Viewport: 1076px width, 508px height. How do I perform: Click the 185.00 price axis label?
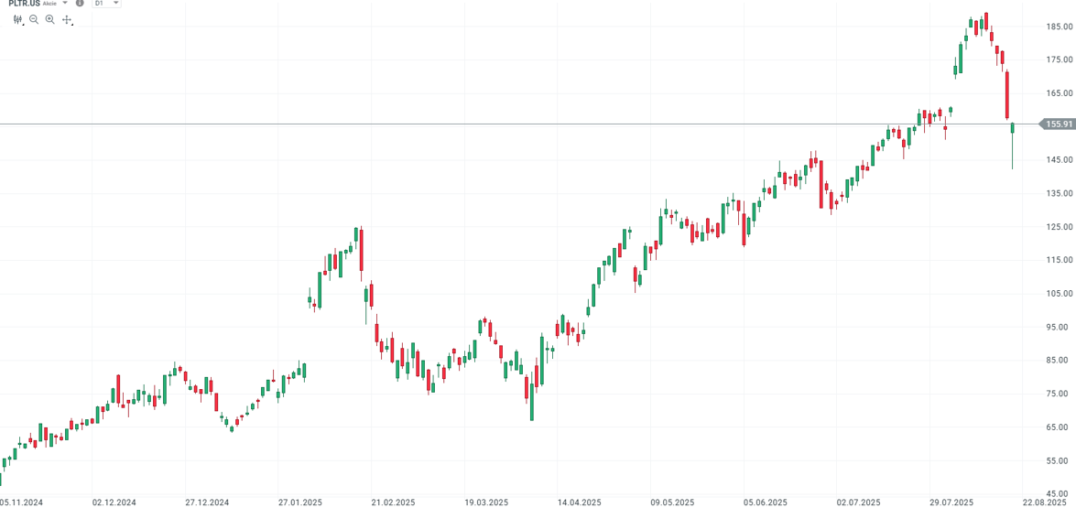pos(1060,27)
